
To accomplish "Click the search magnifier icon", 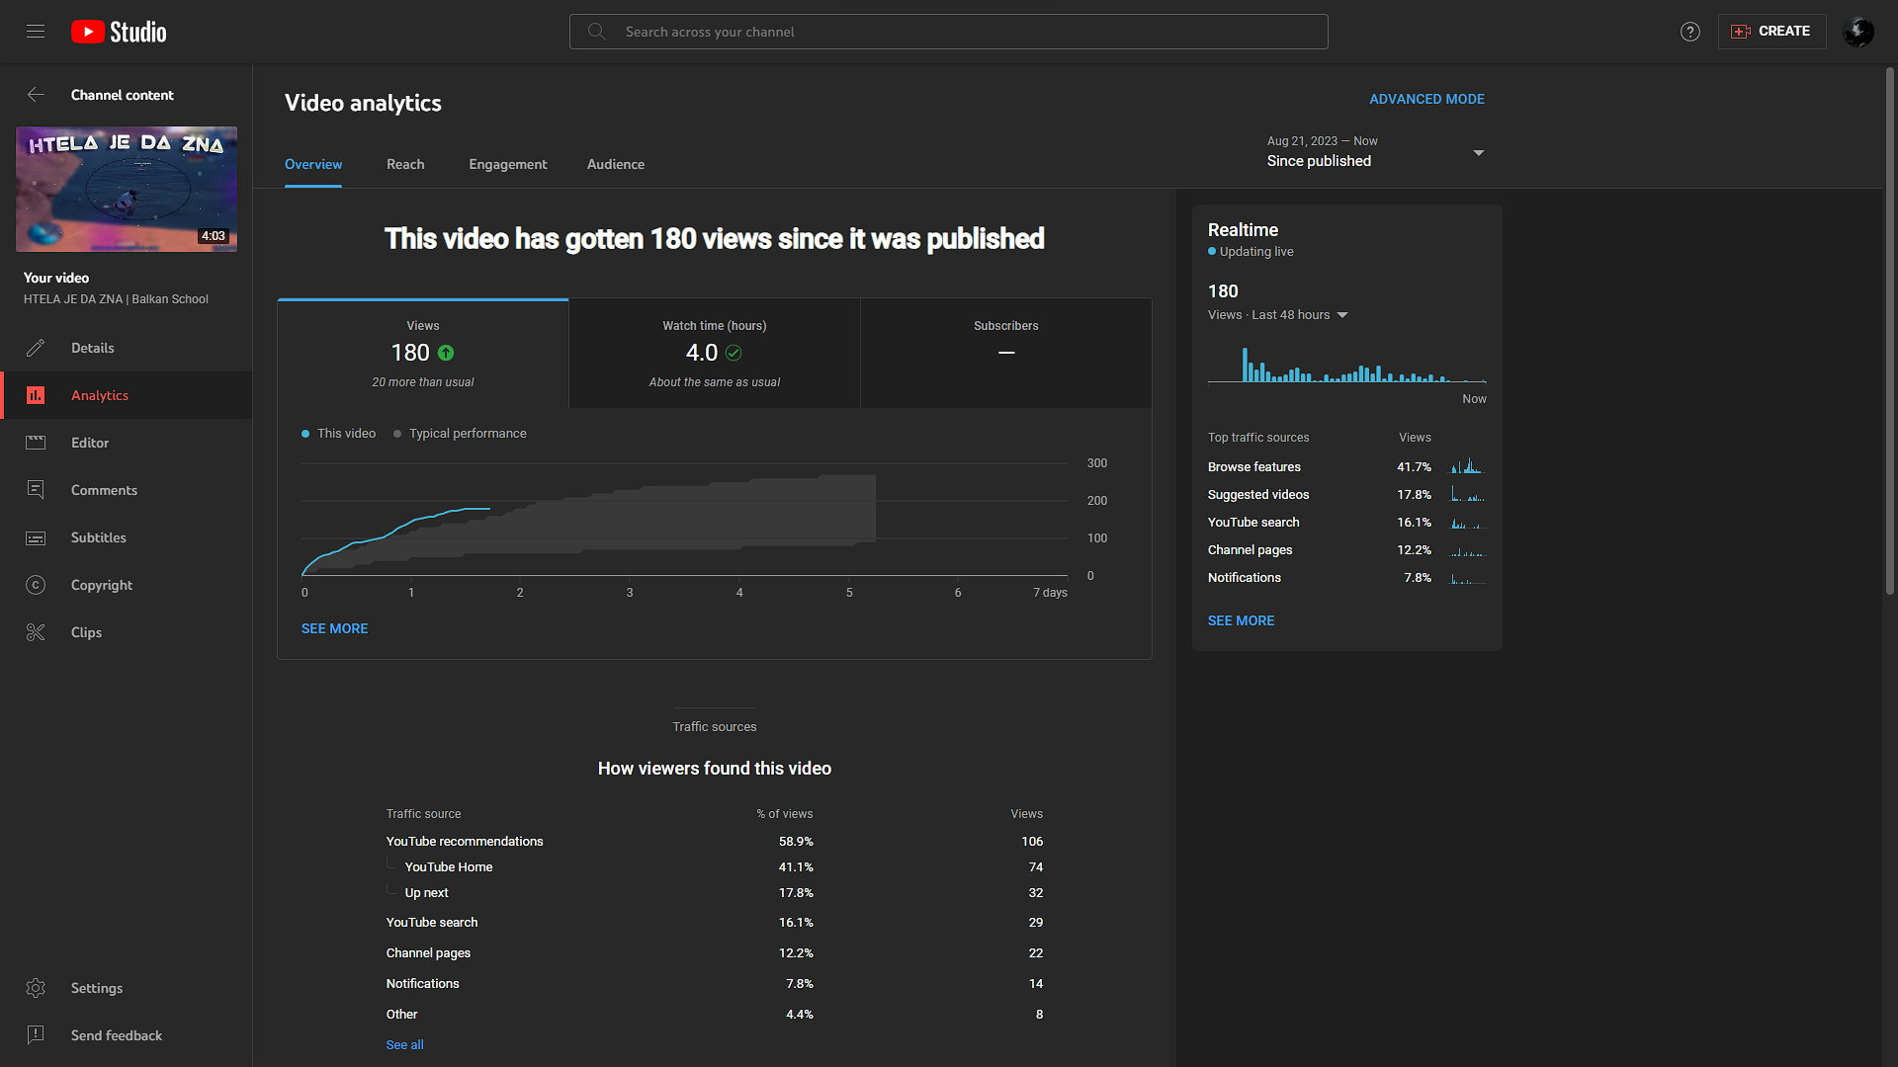I will (x=596, y=32).
